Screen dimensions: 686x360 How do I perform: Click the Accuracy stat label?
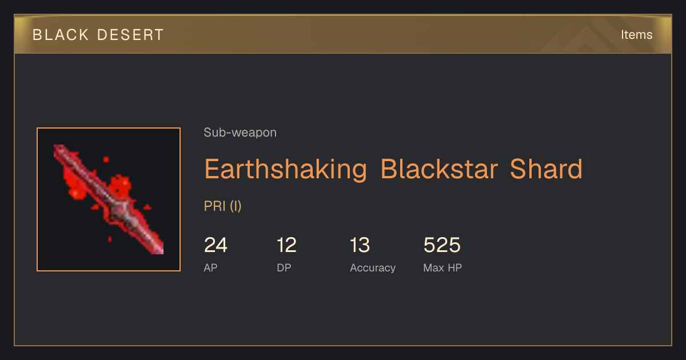click(x=373, y=267)
